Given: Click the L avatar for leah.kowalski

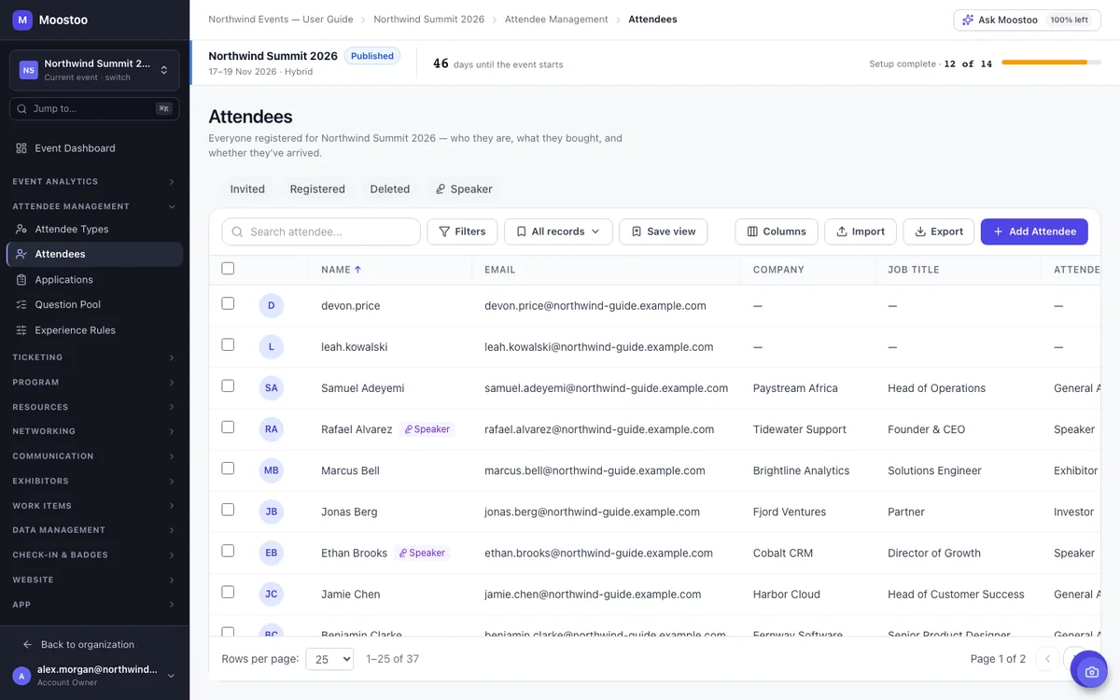Looking at the screenshot, I should [272, 346].
